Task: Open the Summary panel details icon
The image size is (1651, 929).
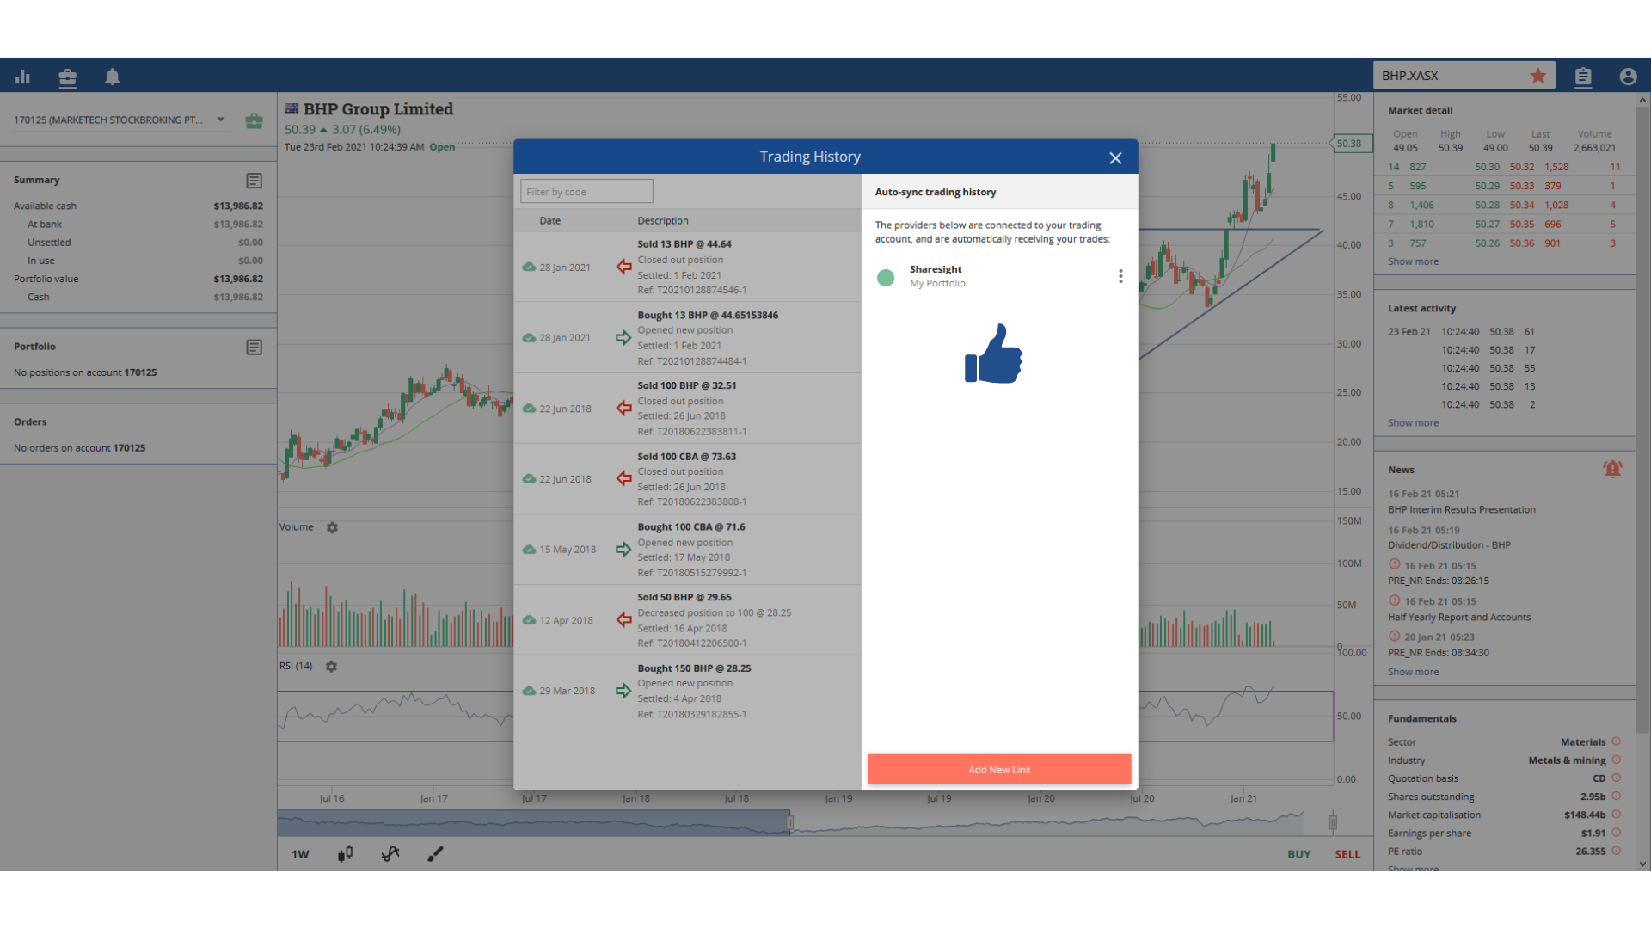Action: [x=254, y=181]
